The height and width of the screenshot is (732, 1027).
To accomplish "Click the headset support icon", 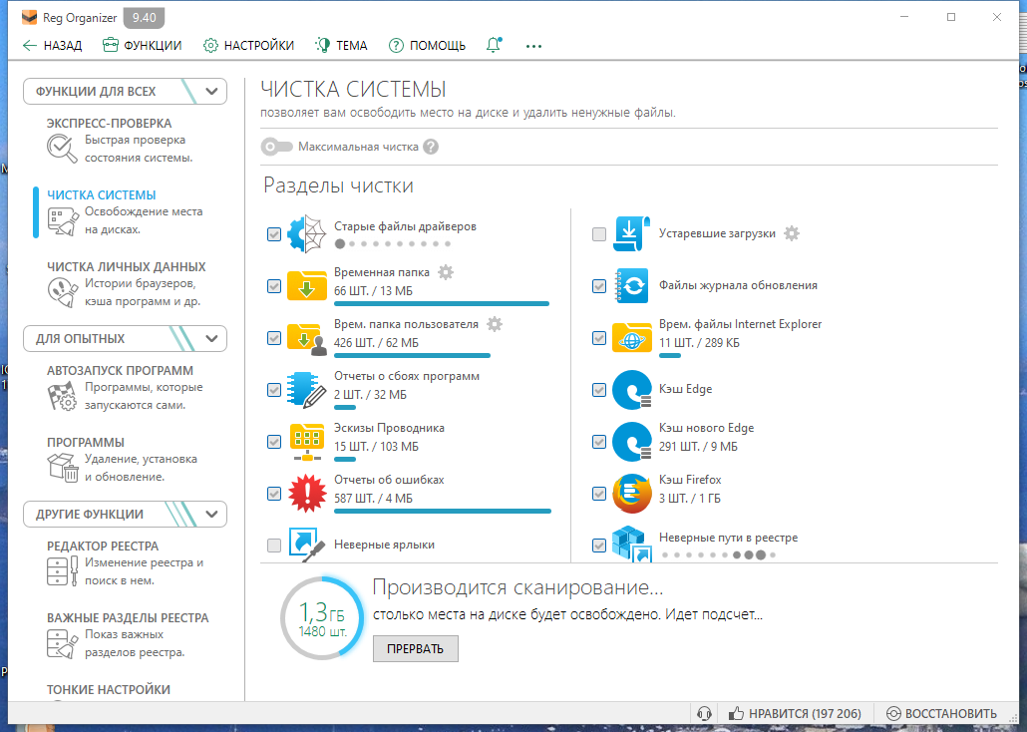I will tap(705, 714).
